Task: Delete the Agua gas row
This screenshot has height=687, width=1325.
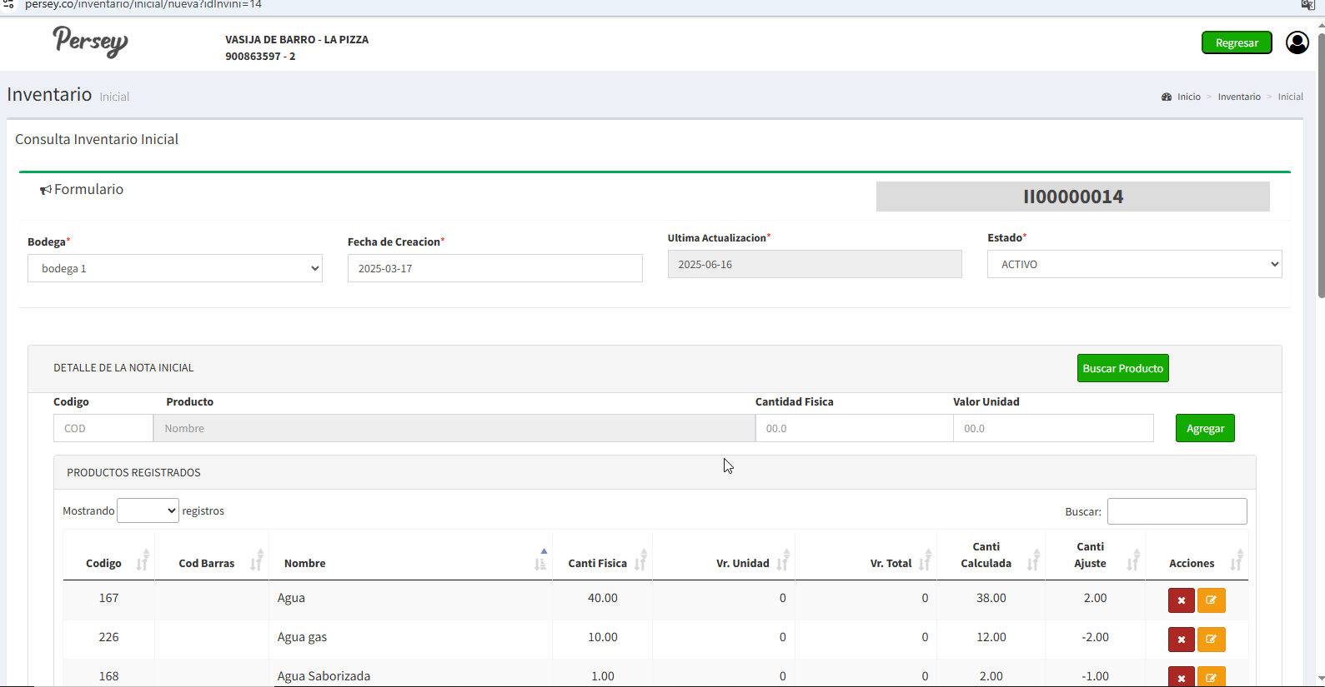Action: [1181, 640]
